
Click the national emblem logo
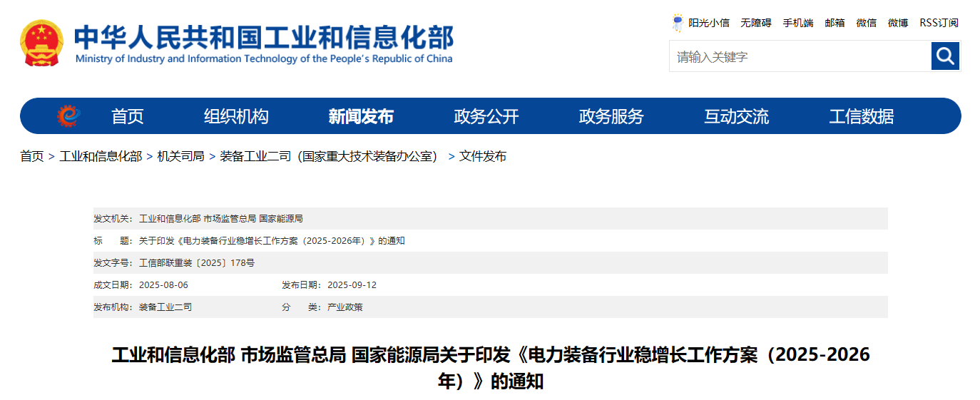coord(42,43)
